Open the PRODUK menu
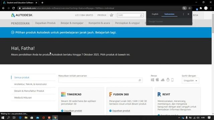This screenshot has height=120, width=214. point(102,15)
